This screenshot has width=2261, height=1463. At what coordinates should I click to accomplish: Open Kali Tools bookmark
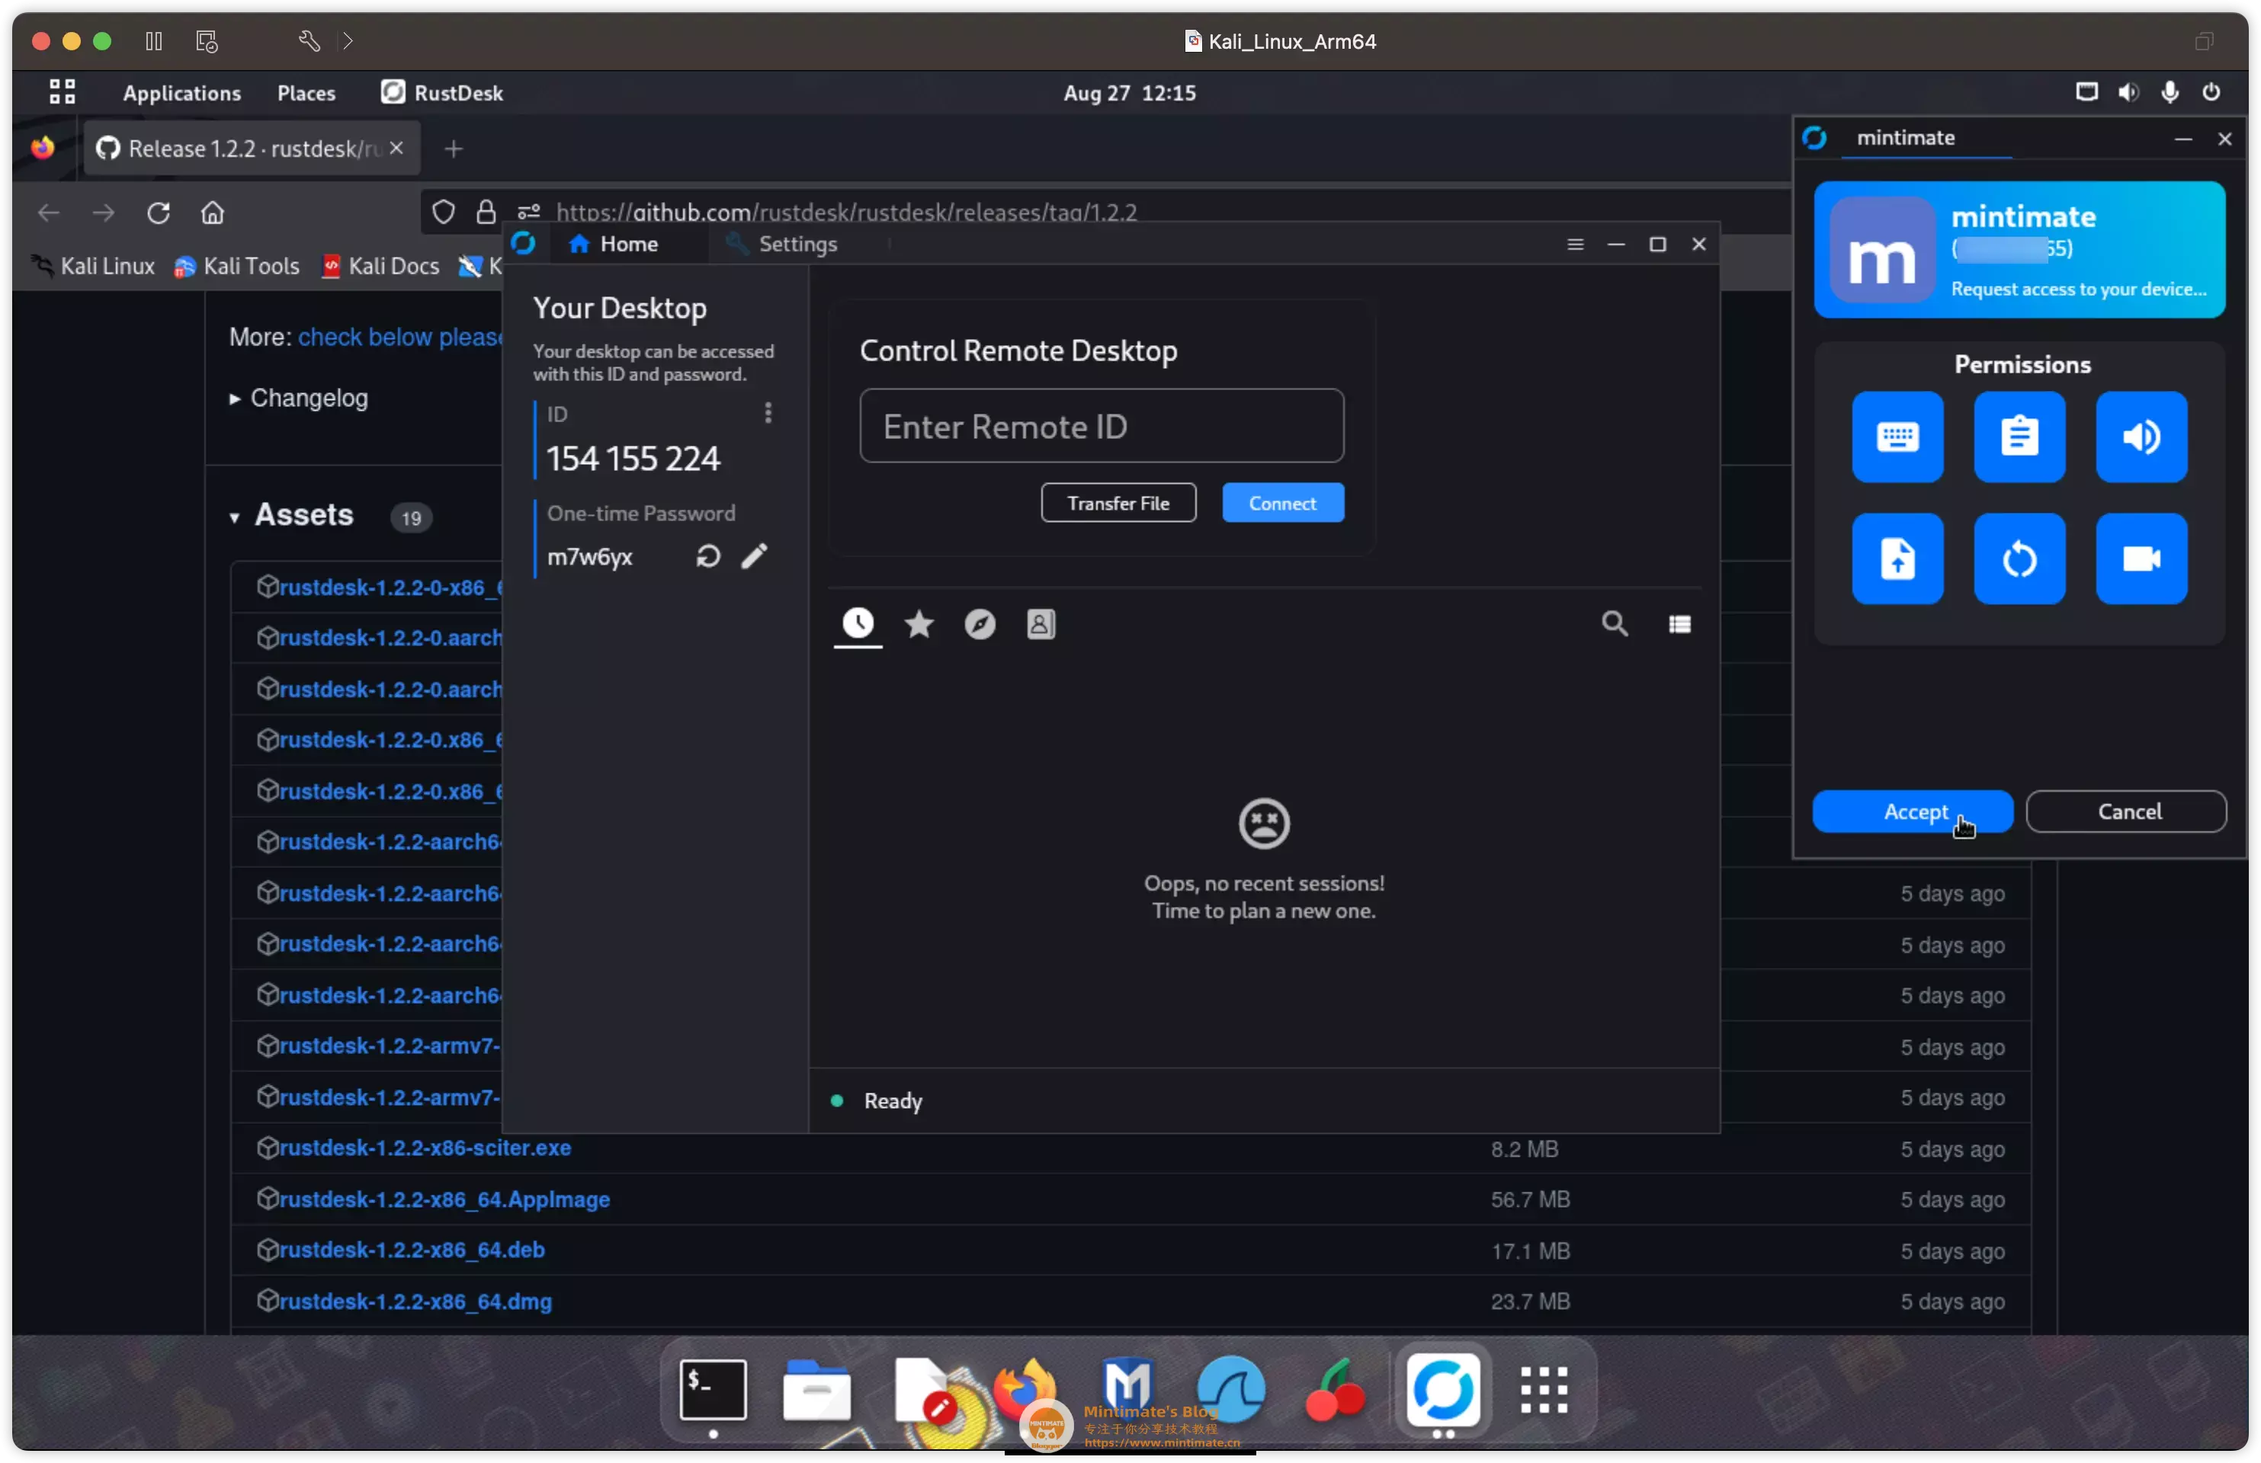236,266
